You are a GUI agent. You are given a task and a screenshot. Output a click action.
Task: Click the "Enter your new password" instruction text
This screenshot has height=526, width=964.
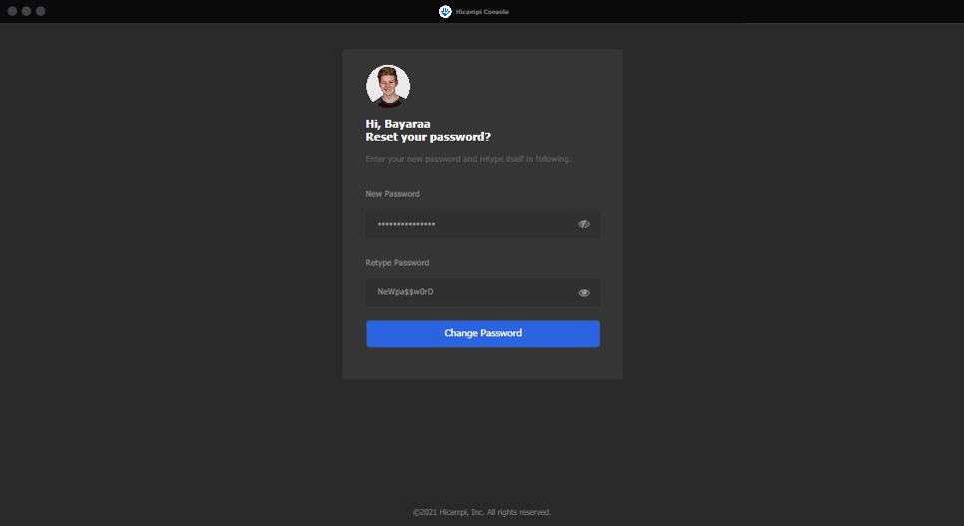468,159
